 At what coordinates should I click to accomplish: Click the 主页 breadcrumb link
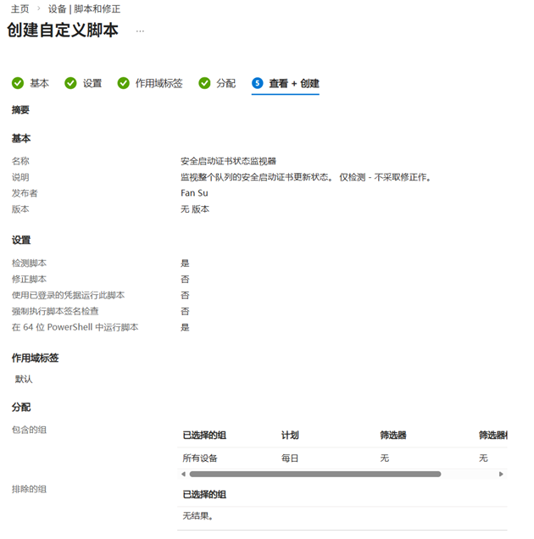pyautogui.click(x=19, y=8)
